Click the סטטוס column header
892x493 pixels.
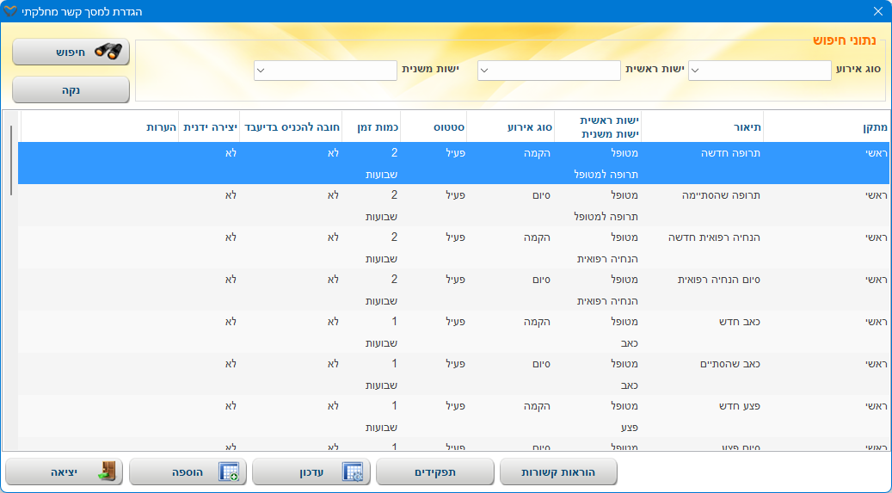coord(434,126)
